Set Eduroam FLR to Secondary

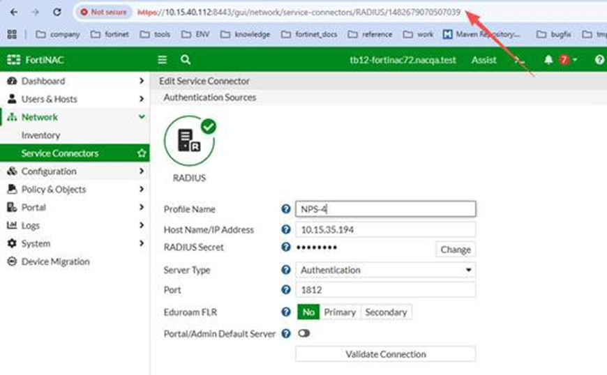(x=386, y=312)
